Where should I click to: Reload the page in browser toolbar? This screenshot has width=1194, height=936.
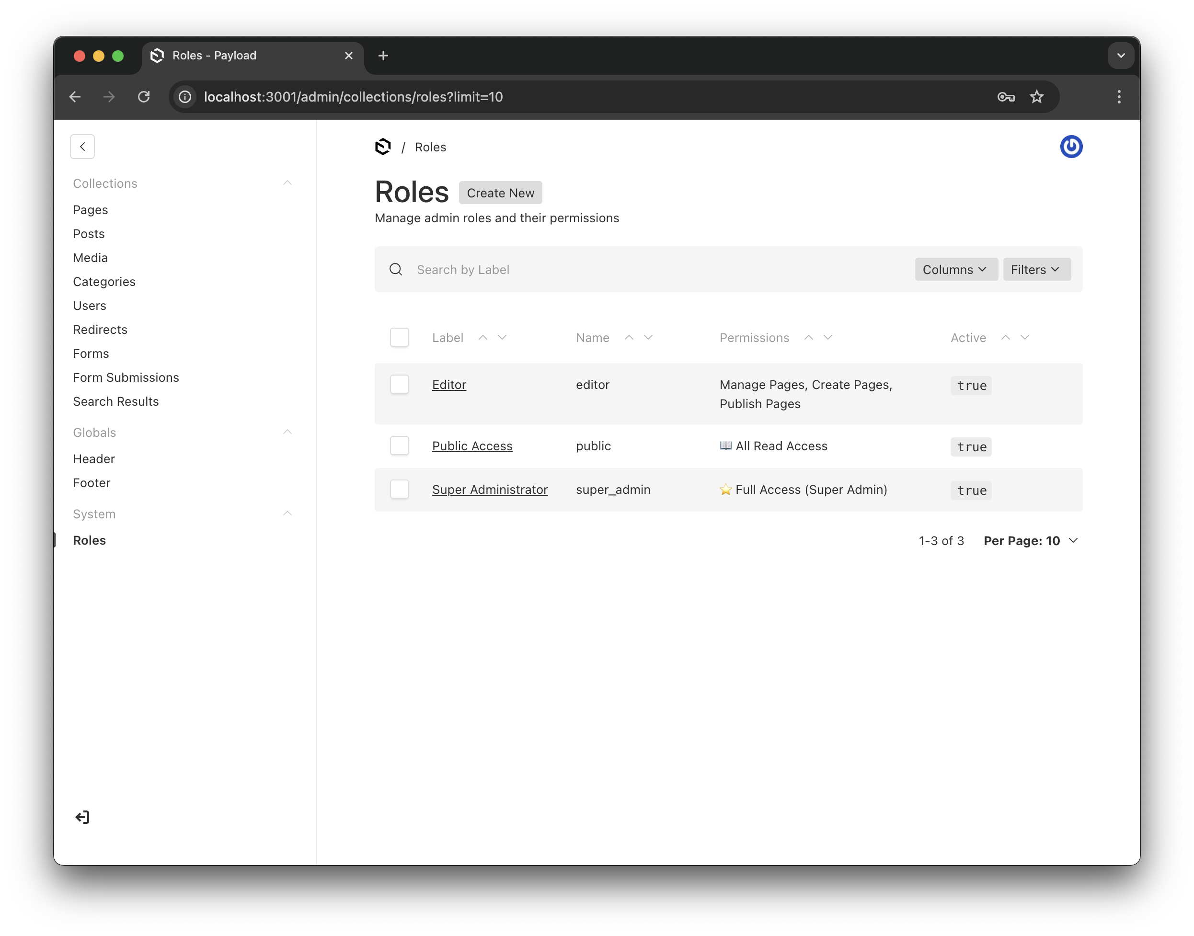coord(144,97)
